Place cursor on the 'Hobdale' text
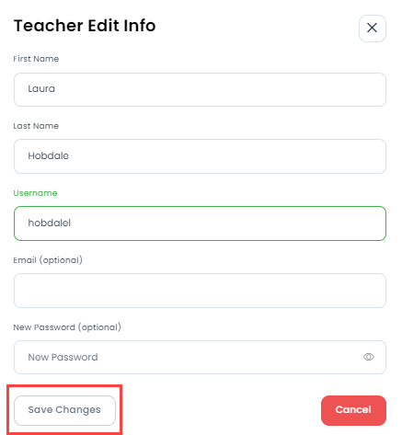 48,155
